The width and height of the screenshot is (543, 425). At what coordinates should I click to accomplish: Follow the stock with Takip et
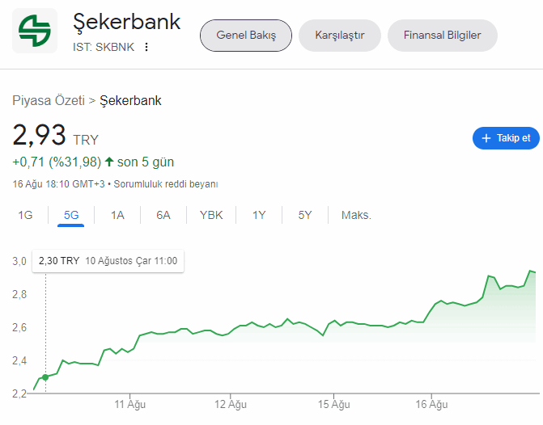coord(506,138)
